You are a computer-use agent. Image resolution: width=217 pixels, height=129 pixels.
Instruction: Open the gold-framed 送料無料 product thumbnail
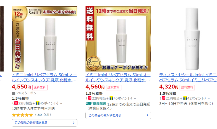(118, 39)
